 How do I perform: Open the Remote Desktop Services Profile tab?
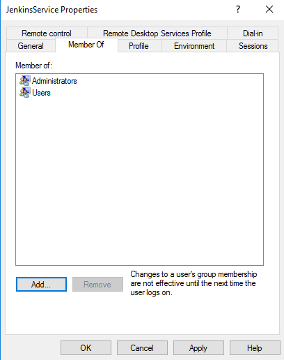[157, 33]
